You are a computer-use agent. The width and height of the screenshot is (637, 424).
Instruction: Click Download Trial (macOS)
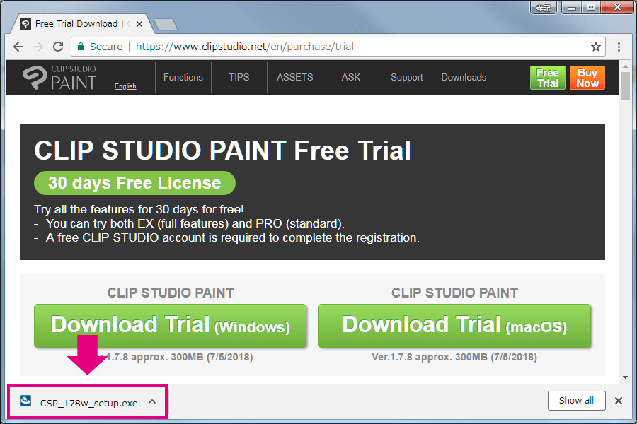(454, 325)
